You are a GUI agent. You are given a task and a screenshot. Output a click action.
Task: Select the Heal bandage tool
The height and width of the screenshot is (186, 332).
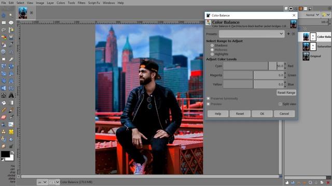[11, 132]
